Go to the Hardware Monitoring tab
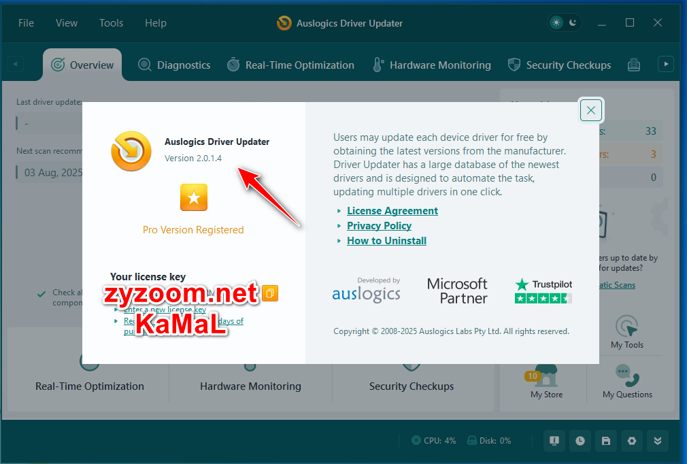The width and height of the screenshot is (687, 464). pos(431,65)
